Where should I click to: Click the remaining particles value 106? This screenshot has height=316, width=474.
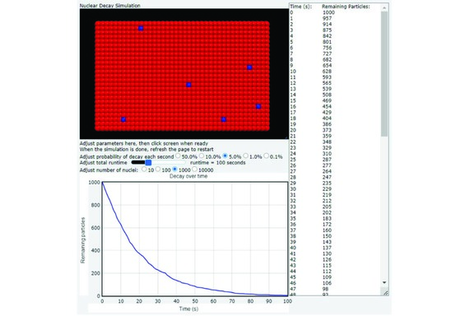point(327,283)
